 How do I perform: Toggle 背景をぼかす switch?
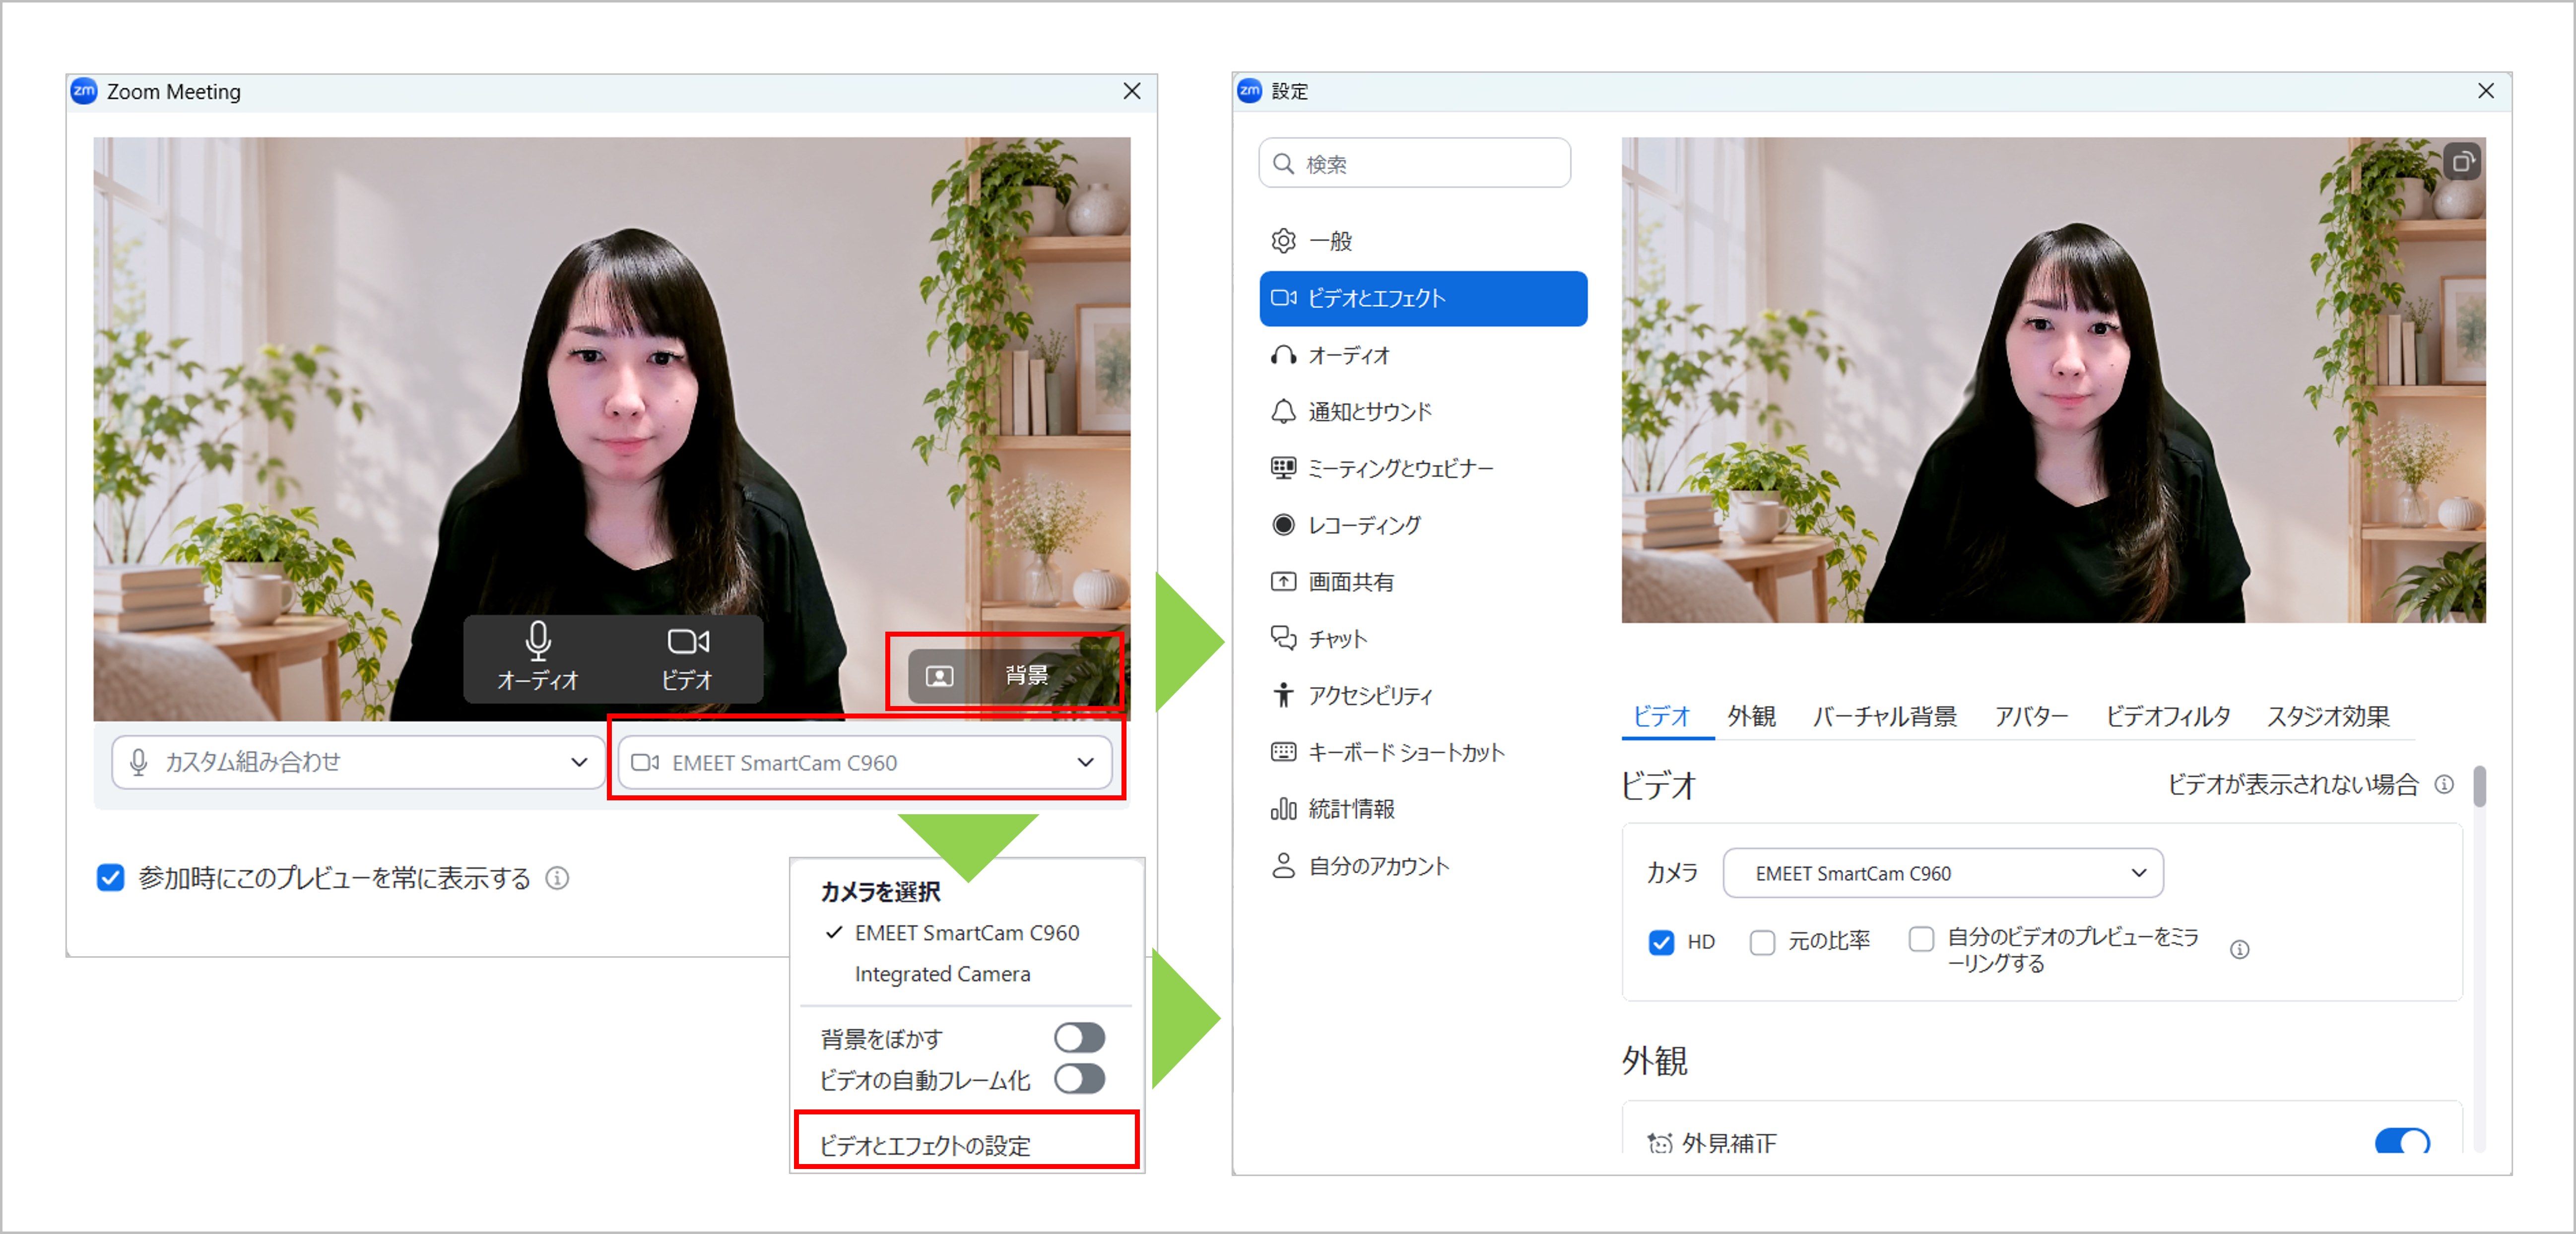click(1079, 1038)
